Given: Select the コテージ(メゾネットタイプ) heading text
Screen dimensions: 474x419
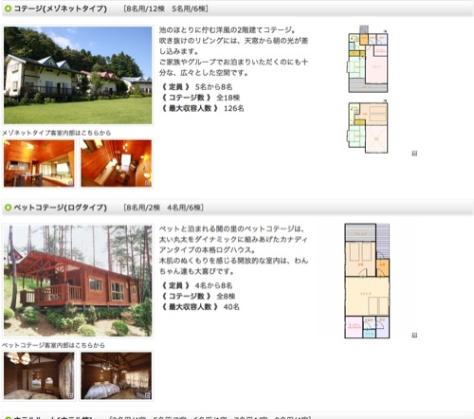Looking at the screenshot, I should pyautogui.click(x=61, y=9).
